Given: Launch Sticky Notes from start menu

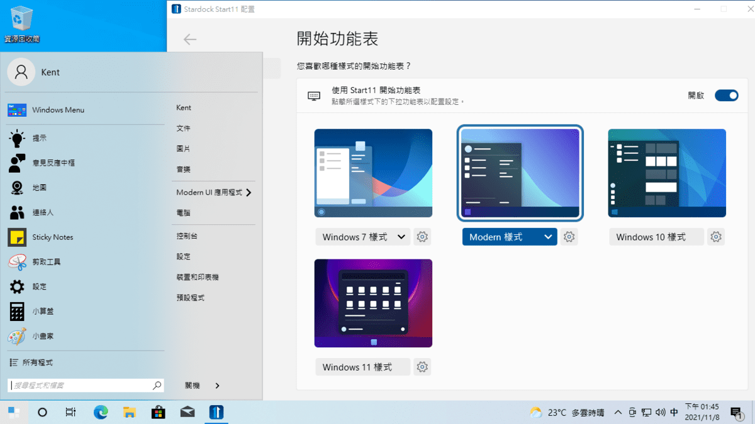Looking at the screenshot, I should (x=53, y=237).
